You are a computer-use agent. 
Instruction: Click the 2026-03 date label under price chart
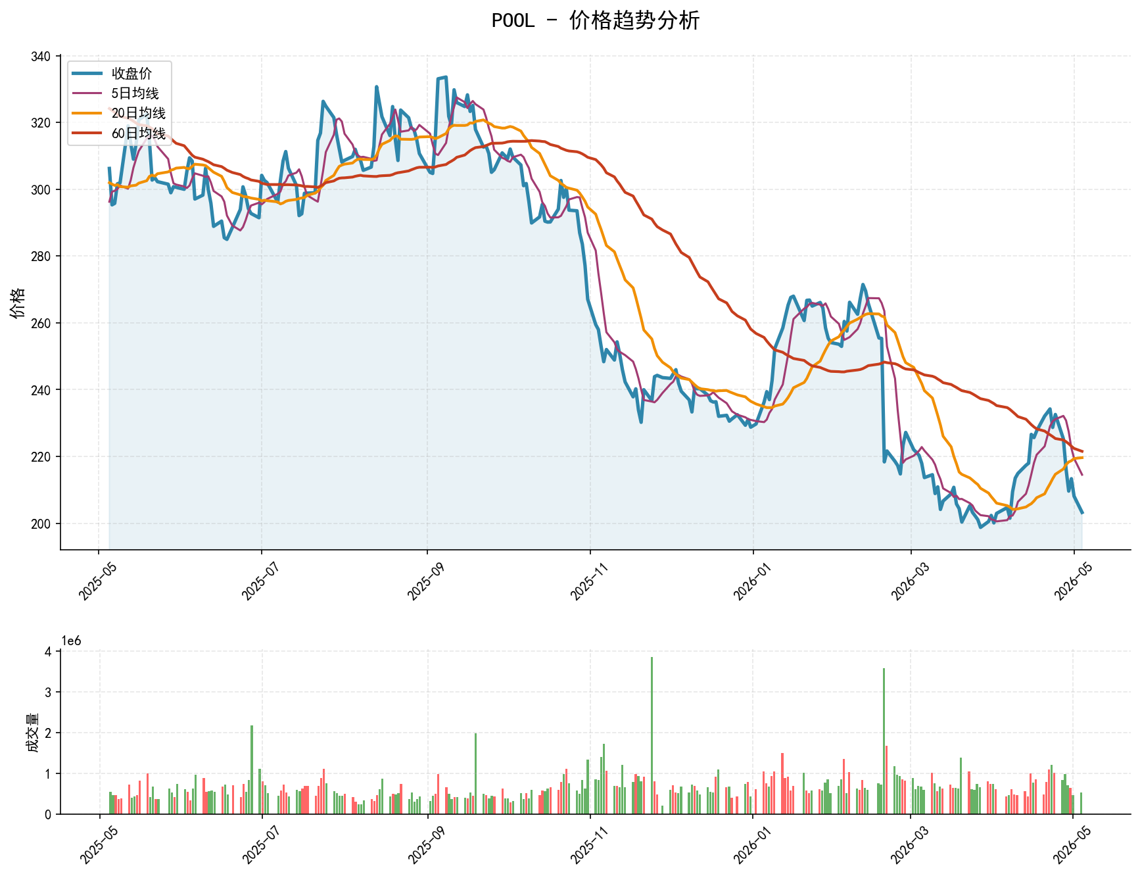pos(909,581)
